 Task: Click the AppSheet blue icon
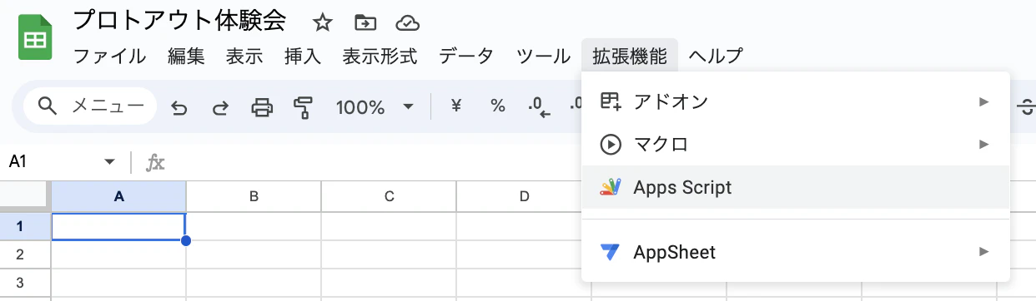coord(611,251)
